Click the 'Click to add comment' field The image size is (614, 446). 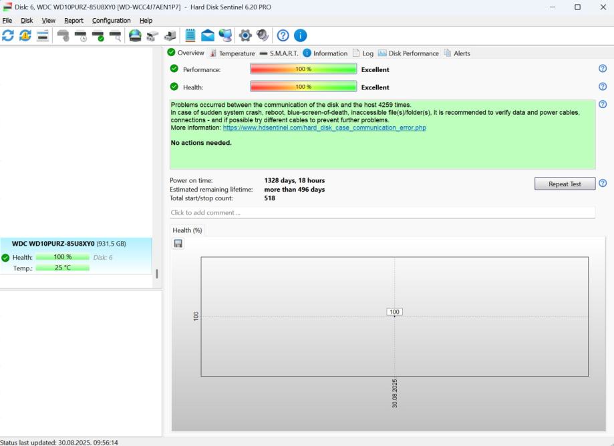coord(381,212)
